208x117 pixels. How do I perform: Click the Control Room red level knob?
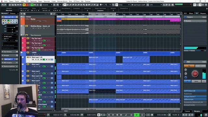195,74
